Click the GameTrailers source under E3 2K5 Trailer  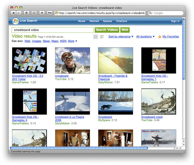[20, 82]
